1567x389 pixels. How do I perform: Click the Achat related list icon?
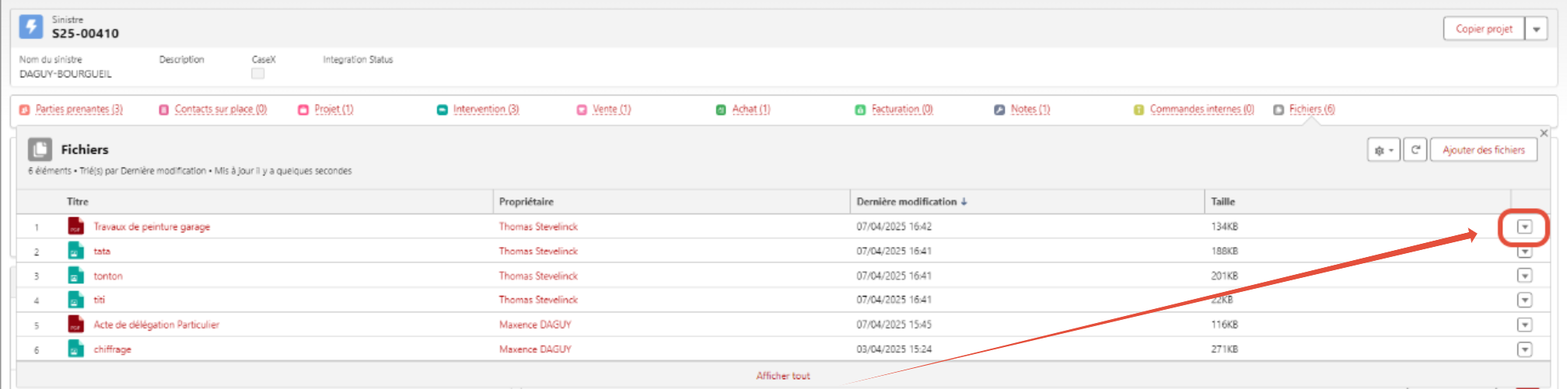pos(721,109)
